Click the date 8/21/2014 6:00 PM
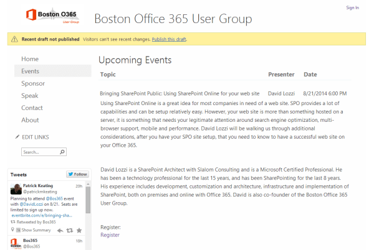This screenshot has height=250, width=374. point(325,93)
